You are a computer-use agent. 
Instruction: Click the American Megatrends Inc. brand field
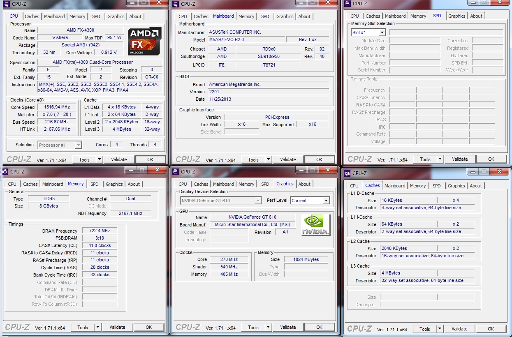(x=268, y=84)
